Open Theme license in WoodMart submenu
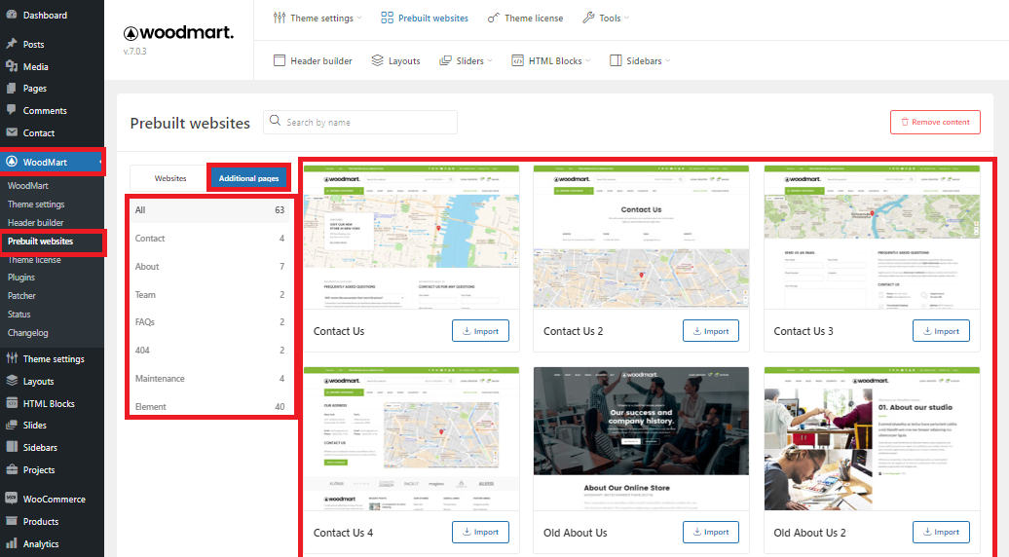Screen dimensions: 1009x557 (x=34, y=260)
